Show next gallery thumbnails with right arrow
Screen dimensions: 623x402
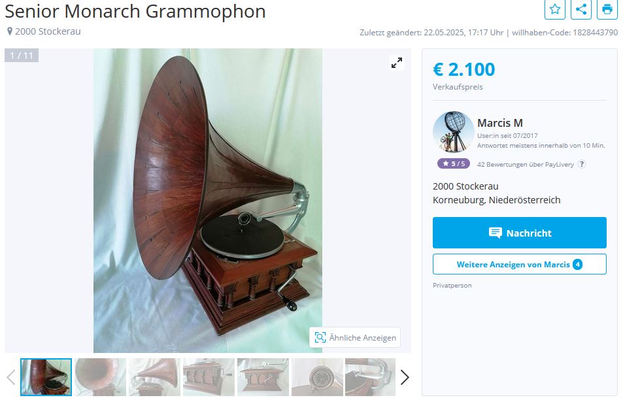tap(405, 377)
